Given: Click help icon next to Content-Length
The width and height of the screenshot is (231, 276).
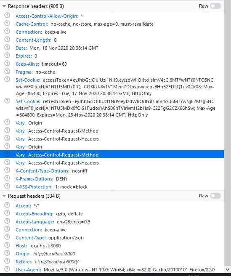Looking at the screenshot, I should tap(7, 39).
